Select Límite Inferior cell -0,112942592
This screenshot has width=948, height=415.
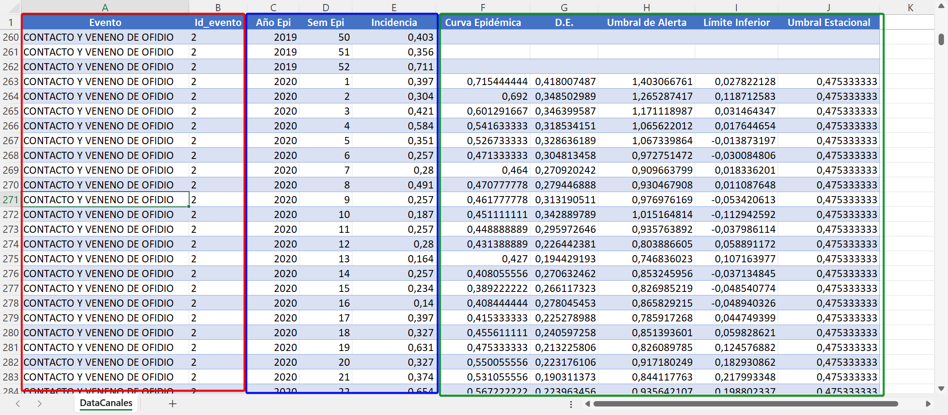[736, 214]
